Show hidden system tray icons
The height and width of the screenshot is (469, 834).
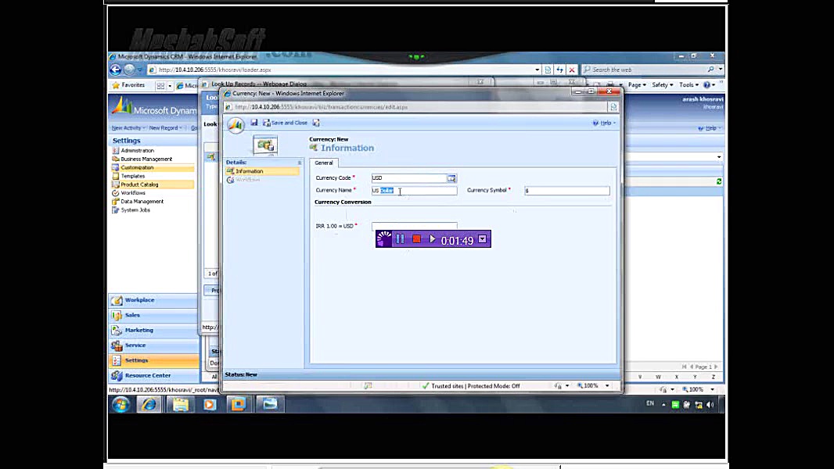tap(663, 405)
